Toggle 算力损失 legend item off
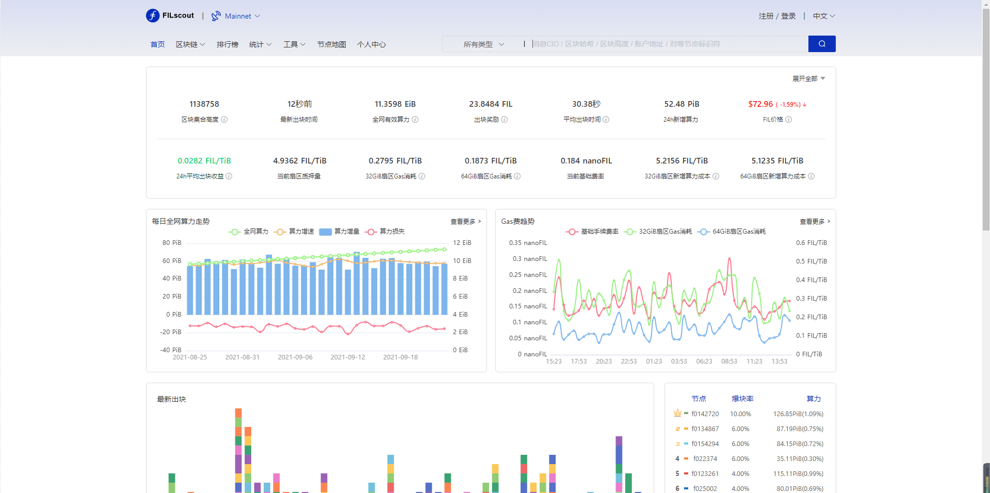The image size is (990, 493). pyautogui.click(x=385, y=232)
